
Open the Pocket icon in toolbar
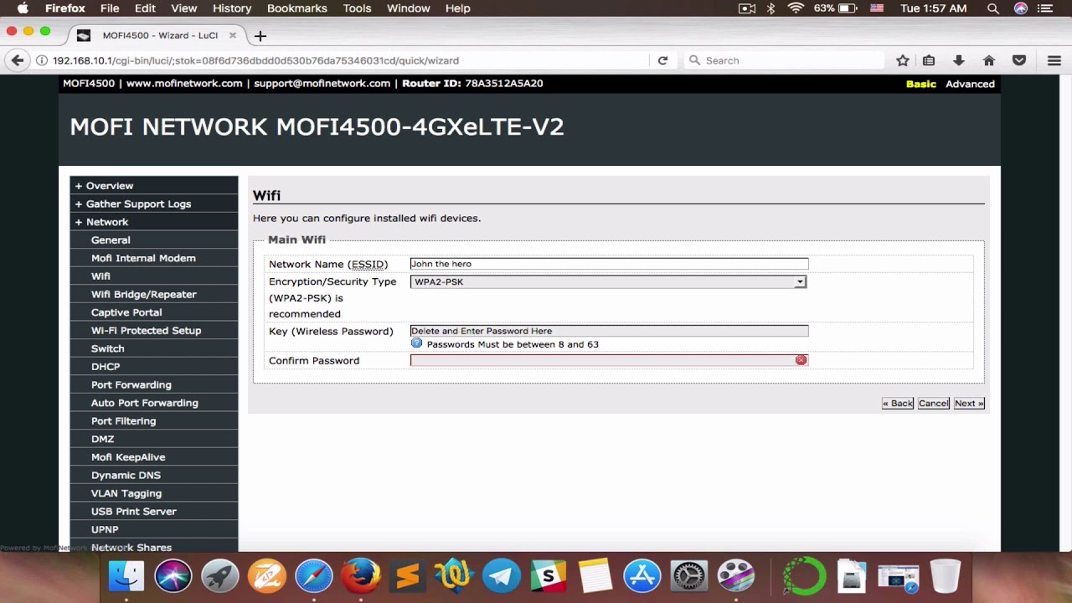(x=1019, y=60)
